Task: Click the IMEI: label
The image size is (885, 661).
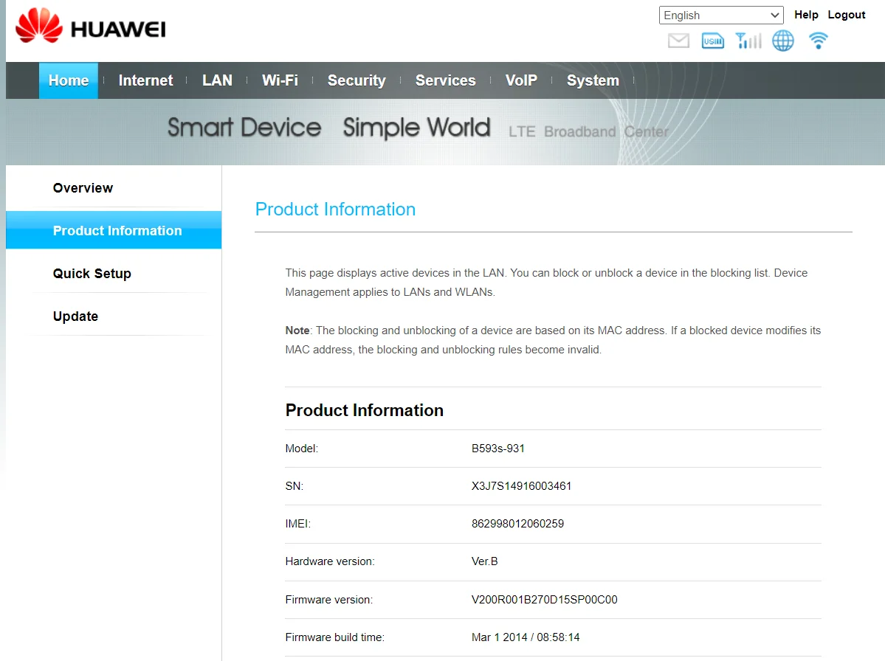Action: tap(297, 524)
